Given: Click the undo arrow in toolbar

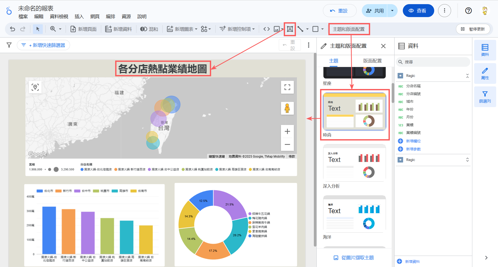Looking at the screenshot, I should (x=12, y=29).
